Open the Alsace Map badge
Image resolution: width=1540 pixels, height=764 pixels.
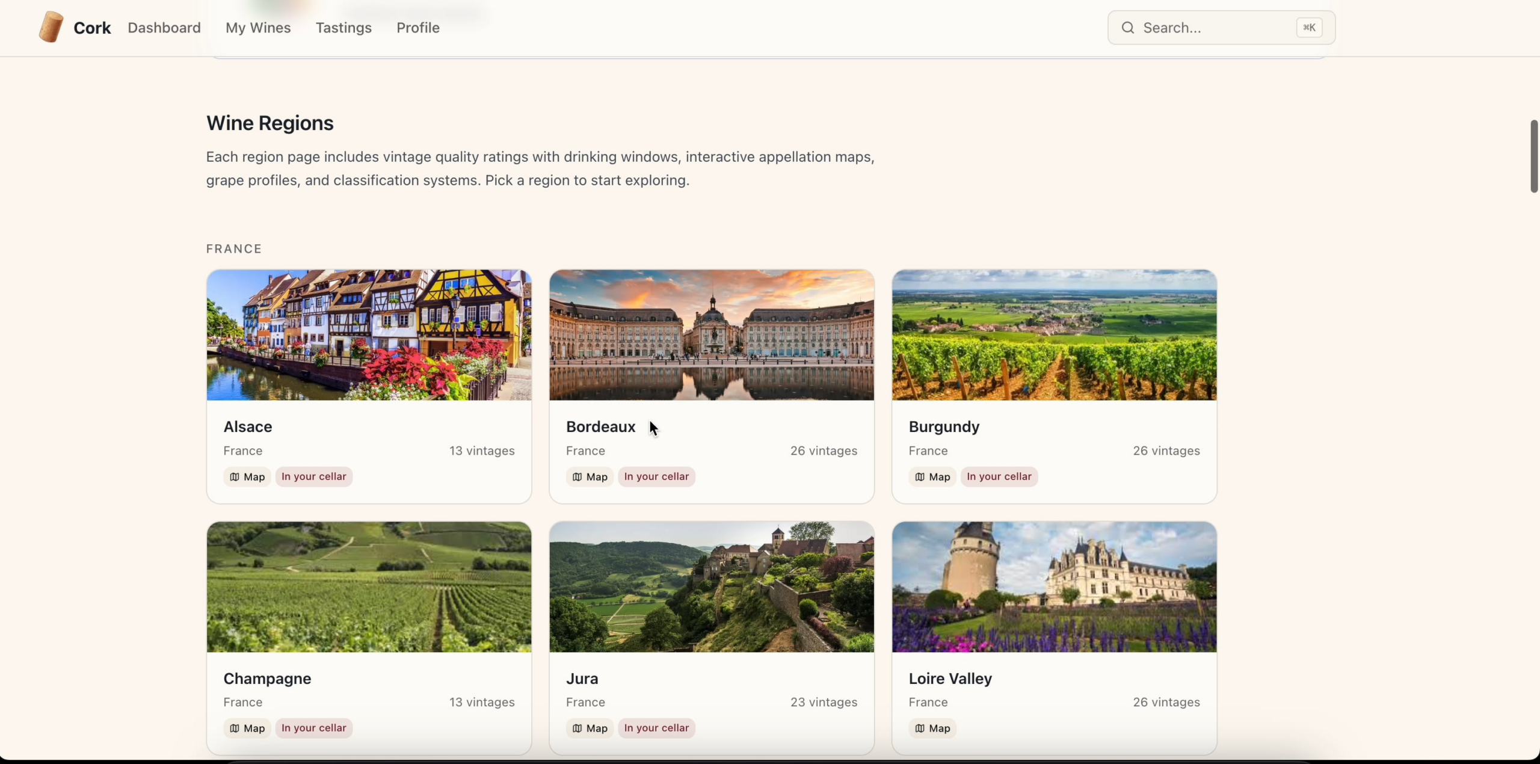point(247,476)
